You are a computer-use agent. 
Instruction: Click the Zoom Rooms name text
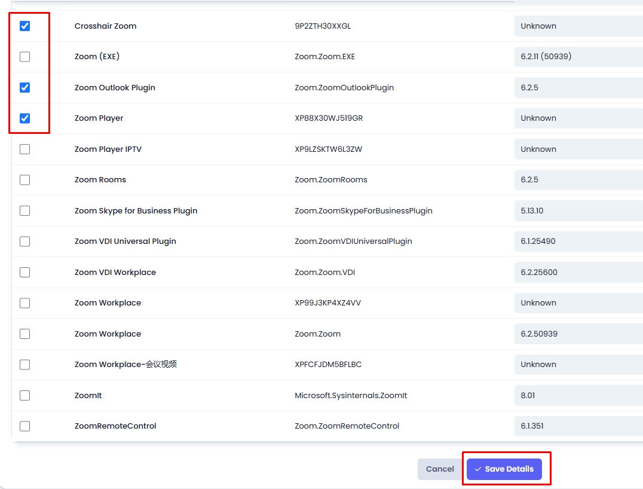(100, 180)
